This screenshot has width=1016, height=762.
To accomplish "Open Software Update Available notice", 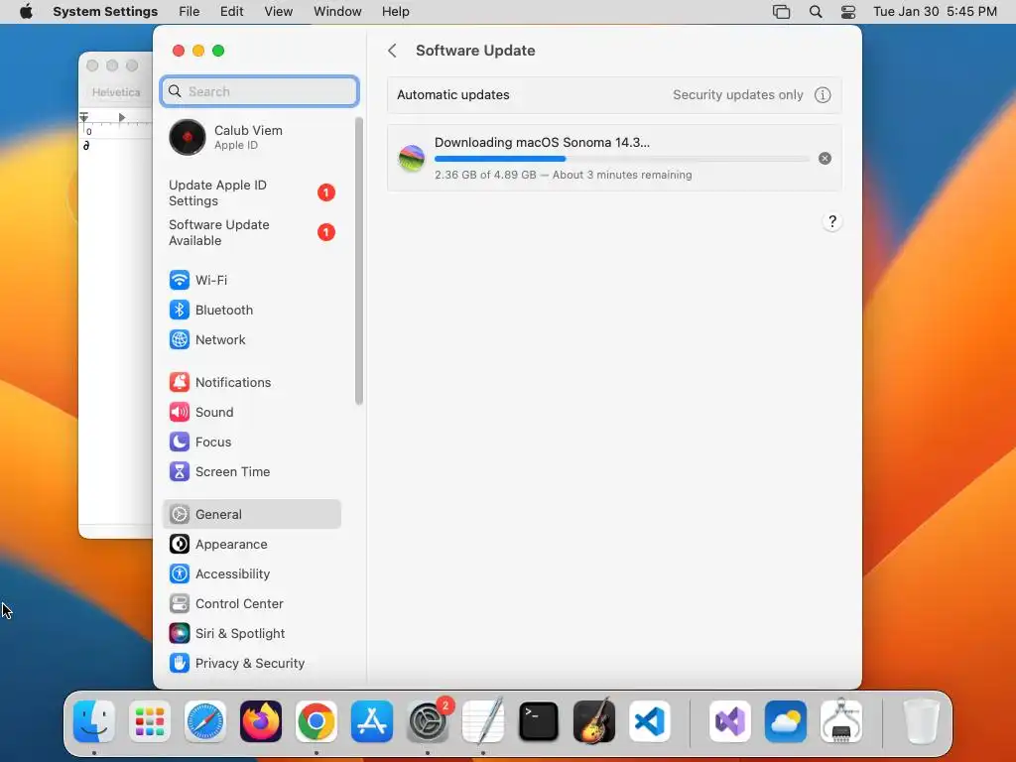I will coord(251,232).
